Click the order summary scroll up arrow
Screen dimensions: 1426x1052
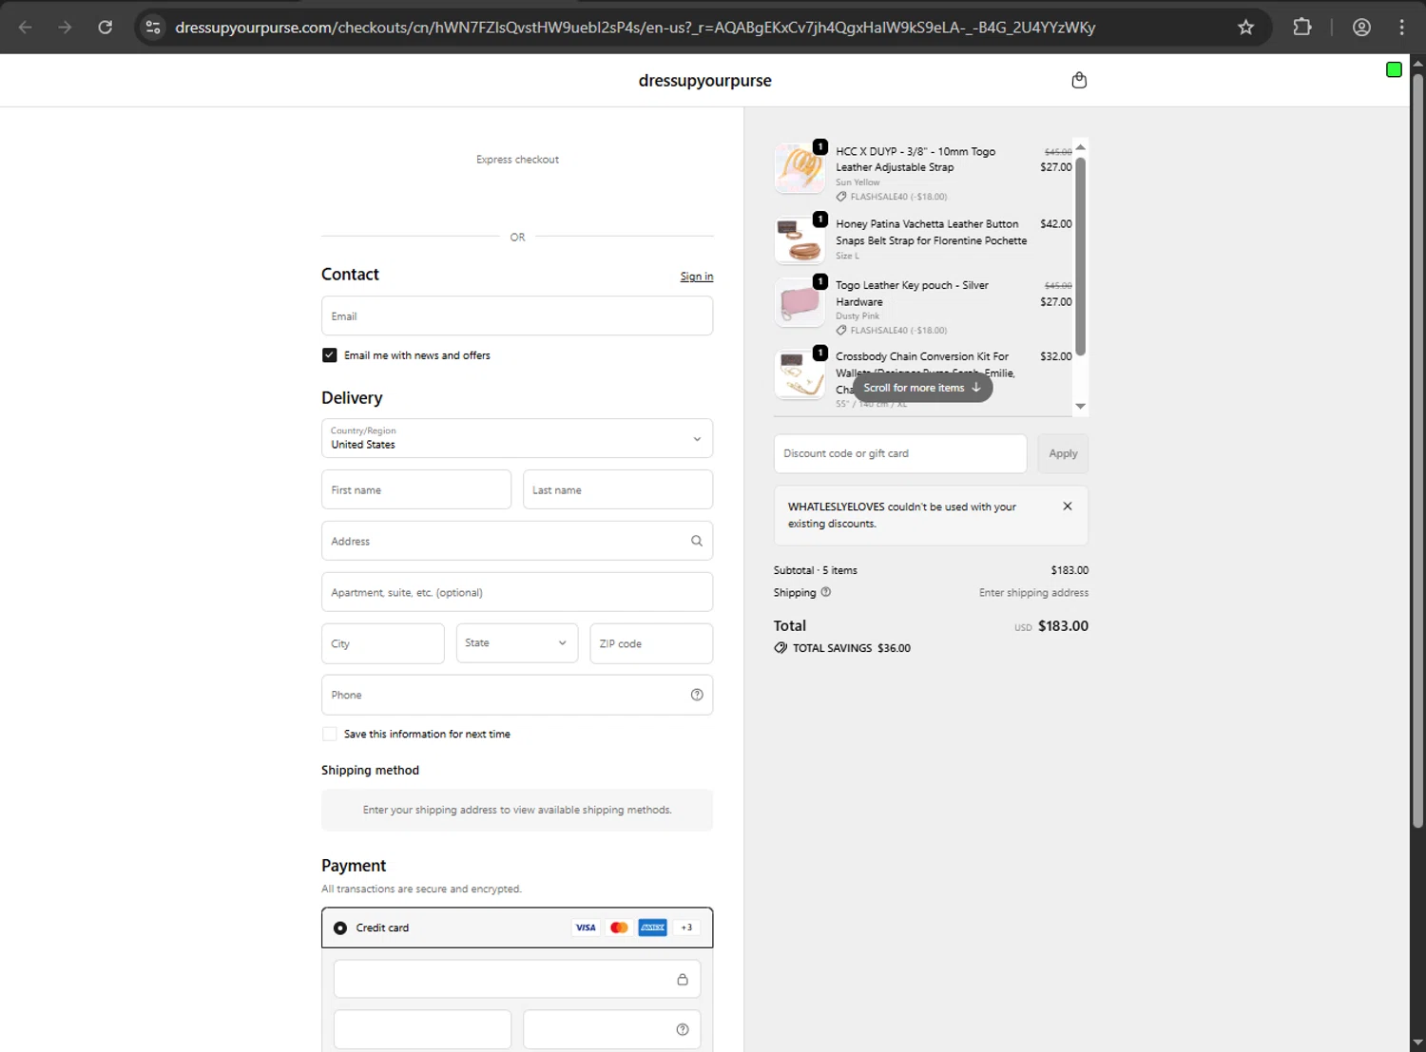1080,147
